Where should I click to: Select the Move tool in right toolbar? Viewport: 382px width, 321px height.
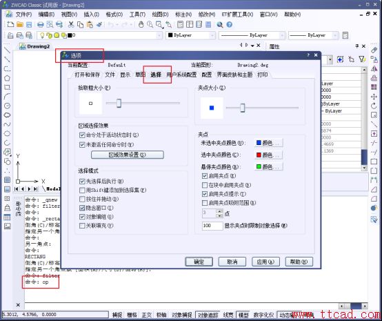374,97
